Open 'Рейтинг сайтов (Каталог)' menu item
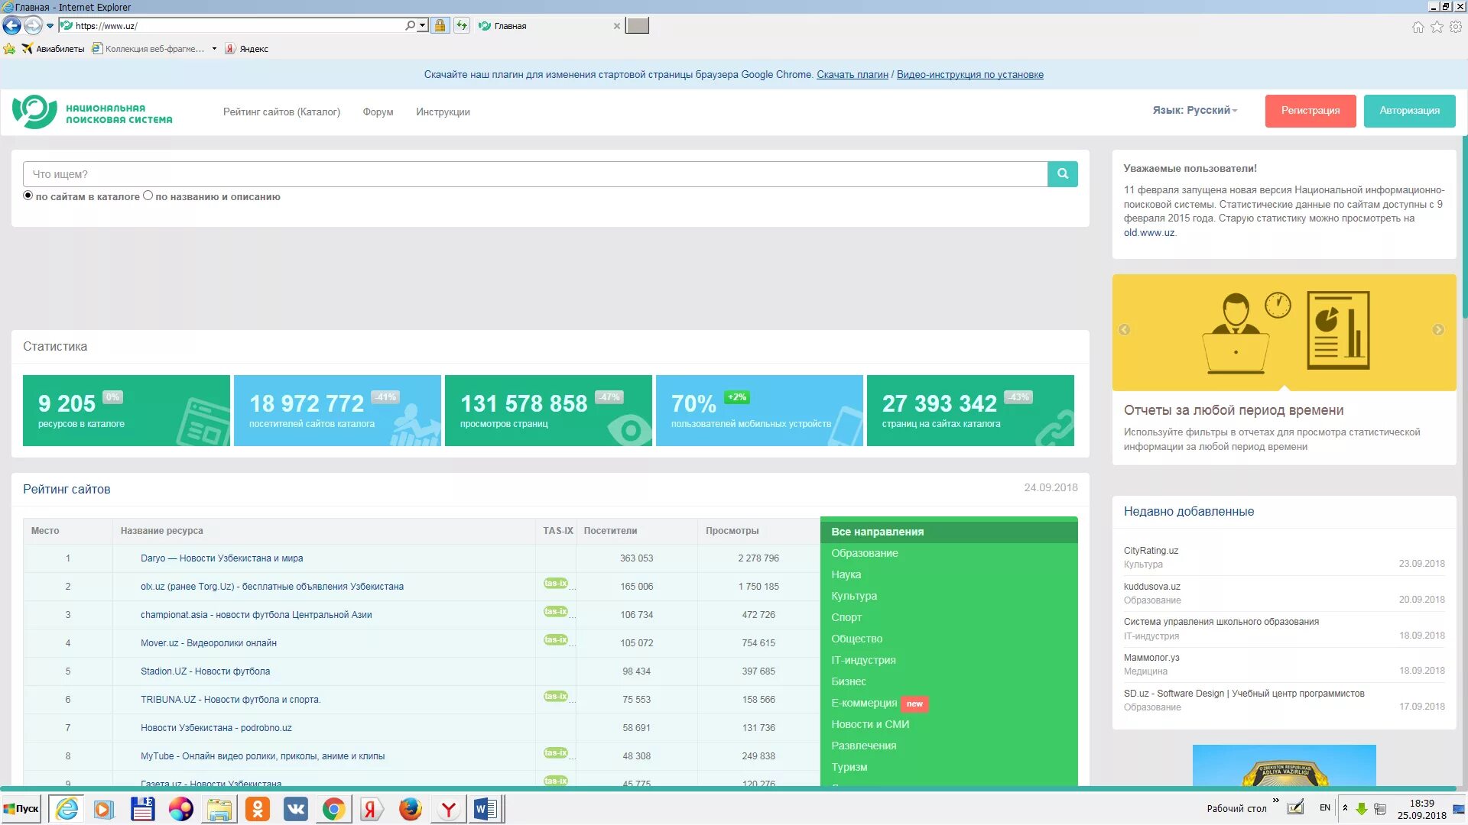This screenshot has width=1468, height=825. pyautogui.click(x=281, y=112)
